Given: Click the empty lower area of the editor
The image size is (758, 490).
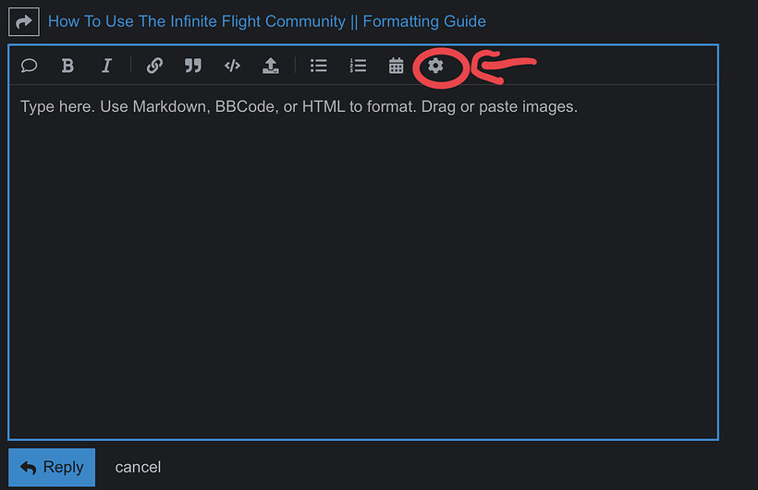Looking at the screenshot, I should (x=362, y=351).
